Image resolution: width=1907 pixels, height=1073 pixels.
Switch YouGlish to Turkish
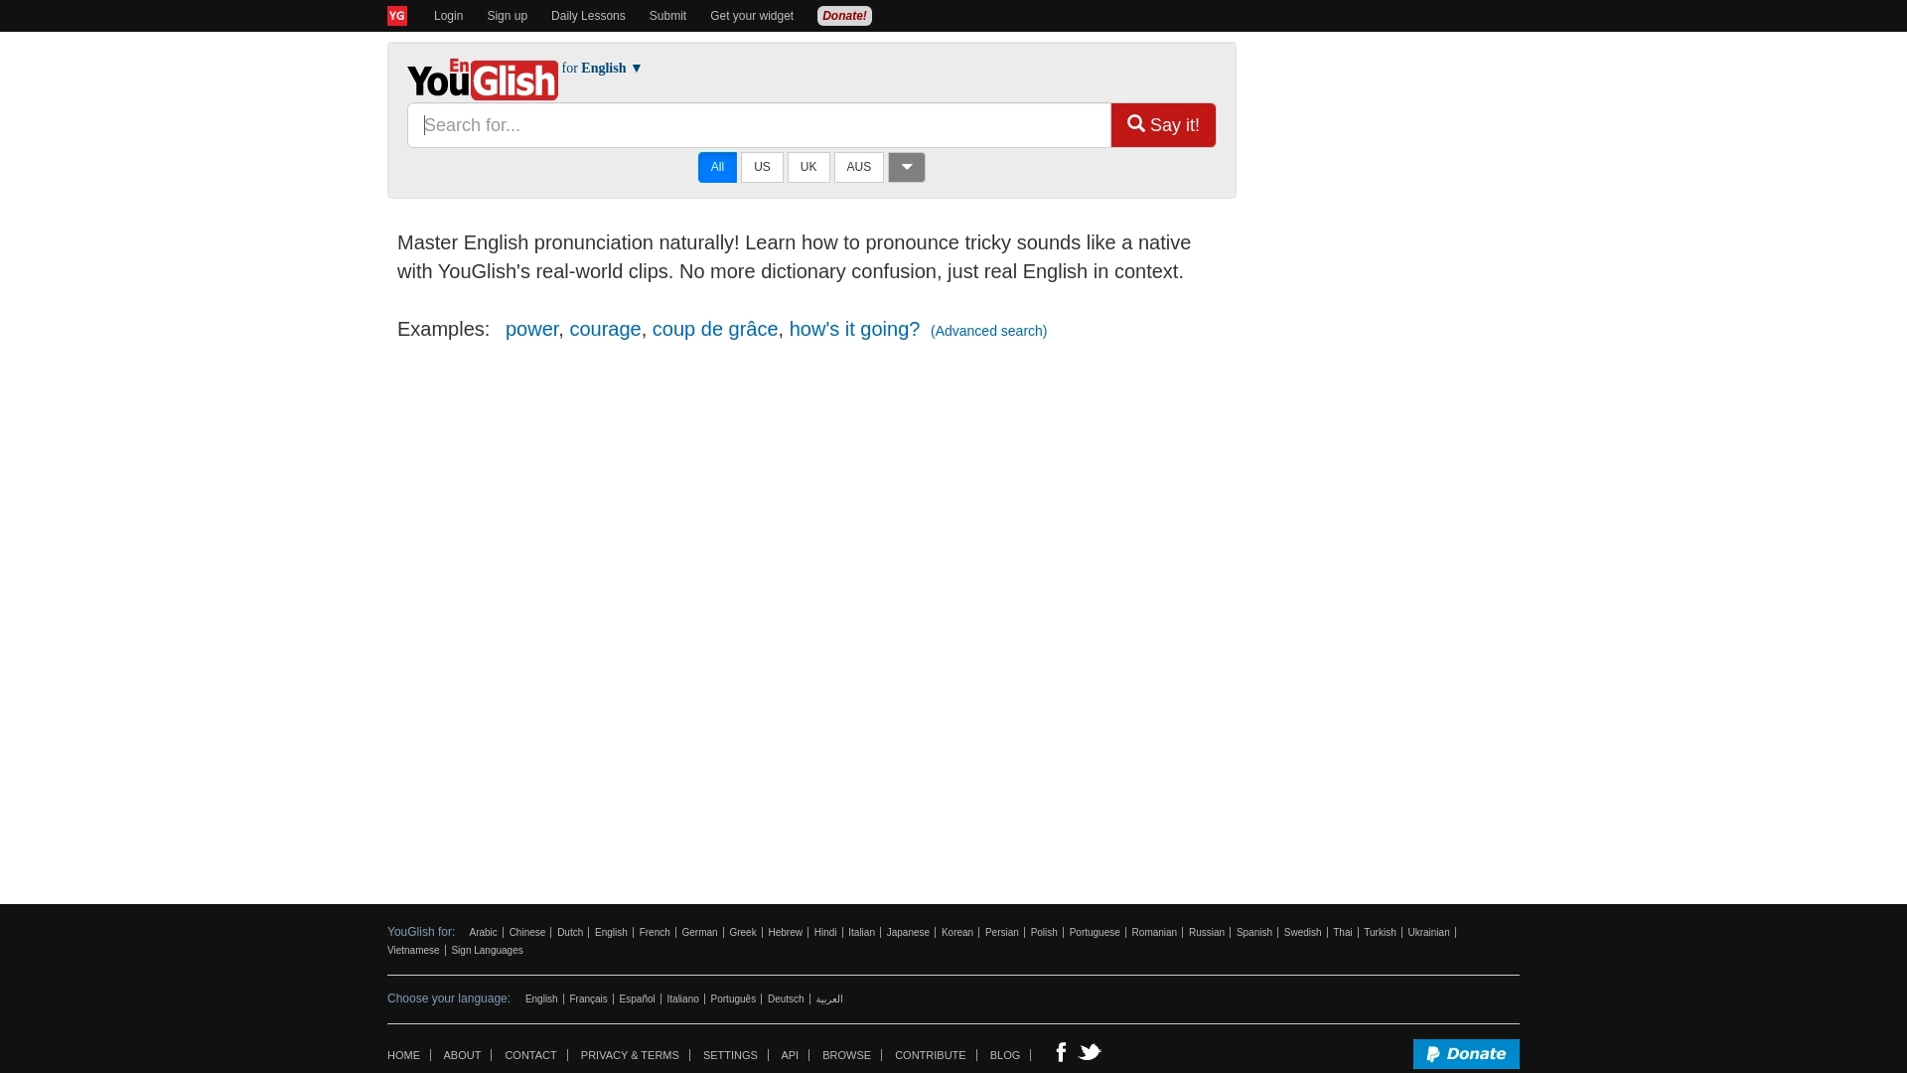click(x=1380, y=933)
